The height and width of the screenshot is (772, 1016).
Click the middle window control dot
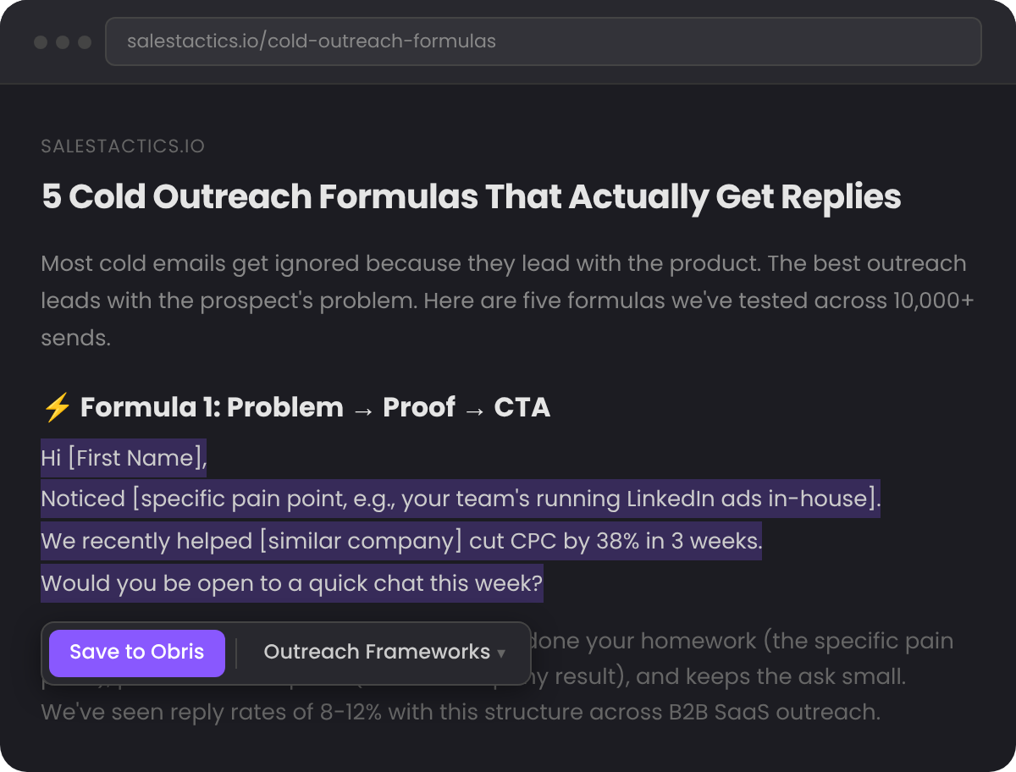[63, 42]
